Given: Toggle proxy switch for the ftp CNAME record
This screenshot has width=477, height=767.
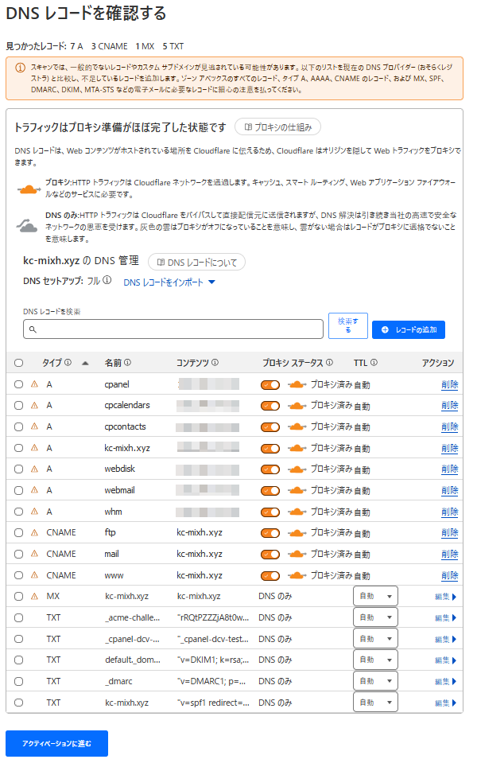Looking at the screenshot, I should tap(270, 533).
